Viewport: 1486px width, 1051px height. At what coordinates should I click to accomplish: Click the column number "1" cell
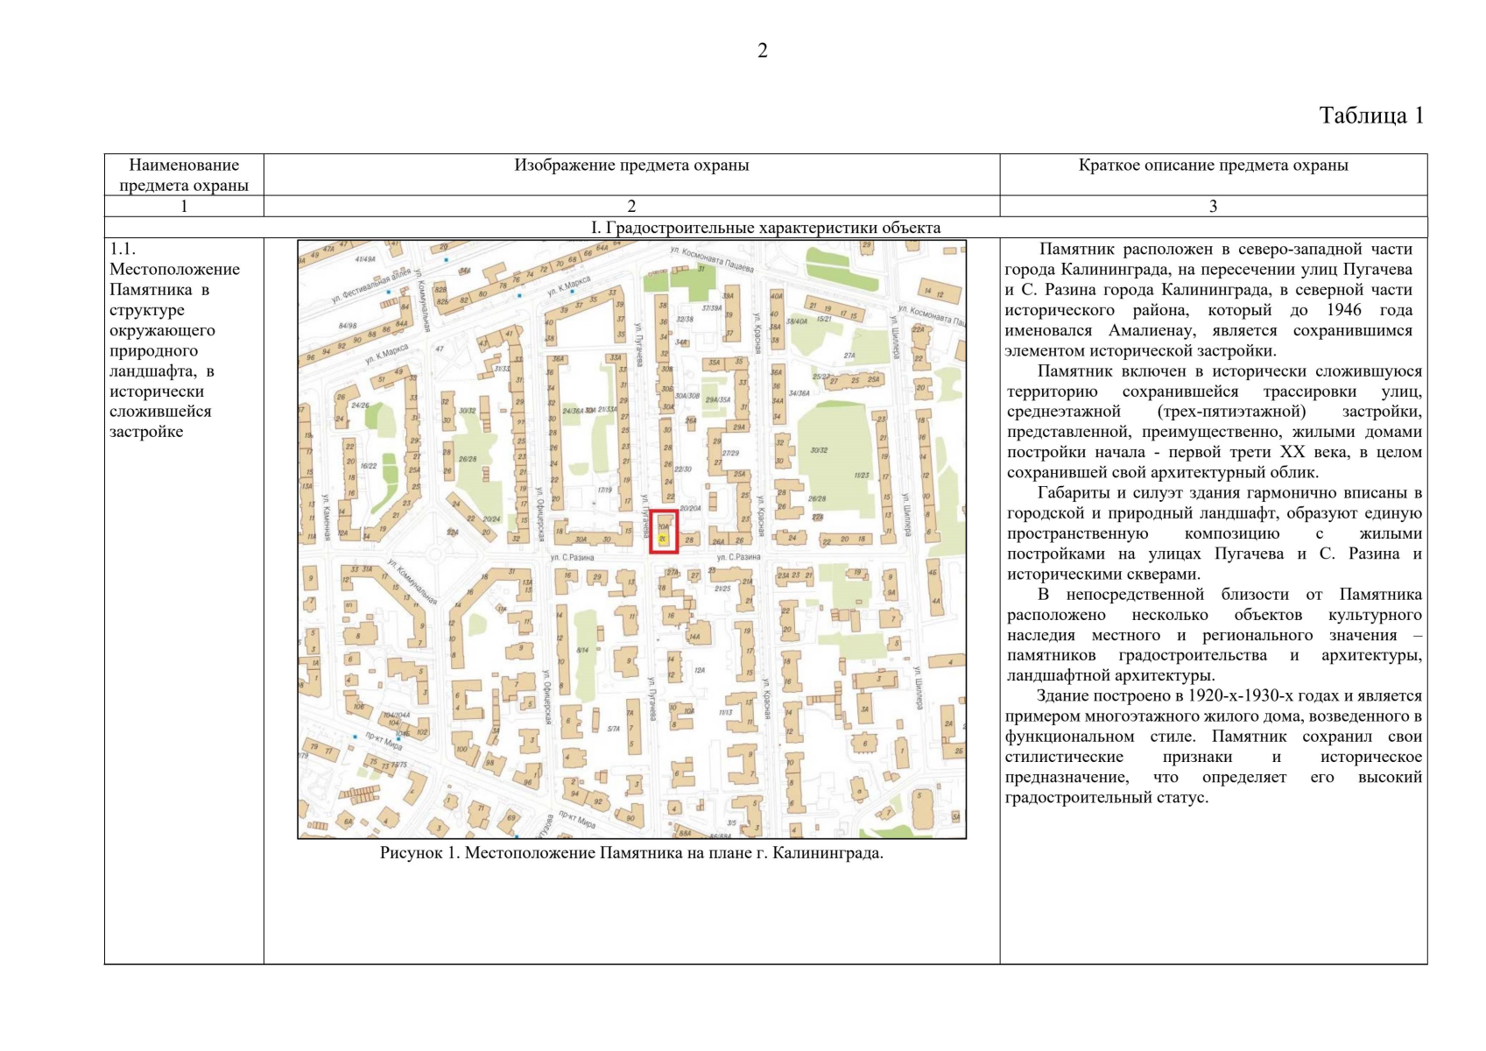pos(184,207)
